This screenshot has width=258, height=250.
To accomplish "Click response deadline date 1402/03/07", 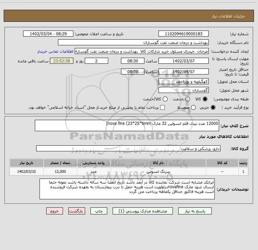I will [x=184, y=61].
